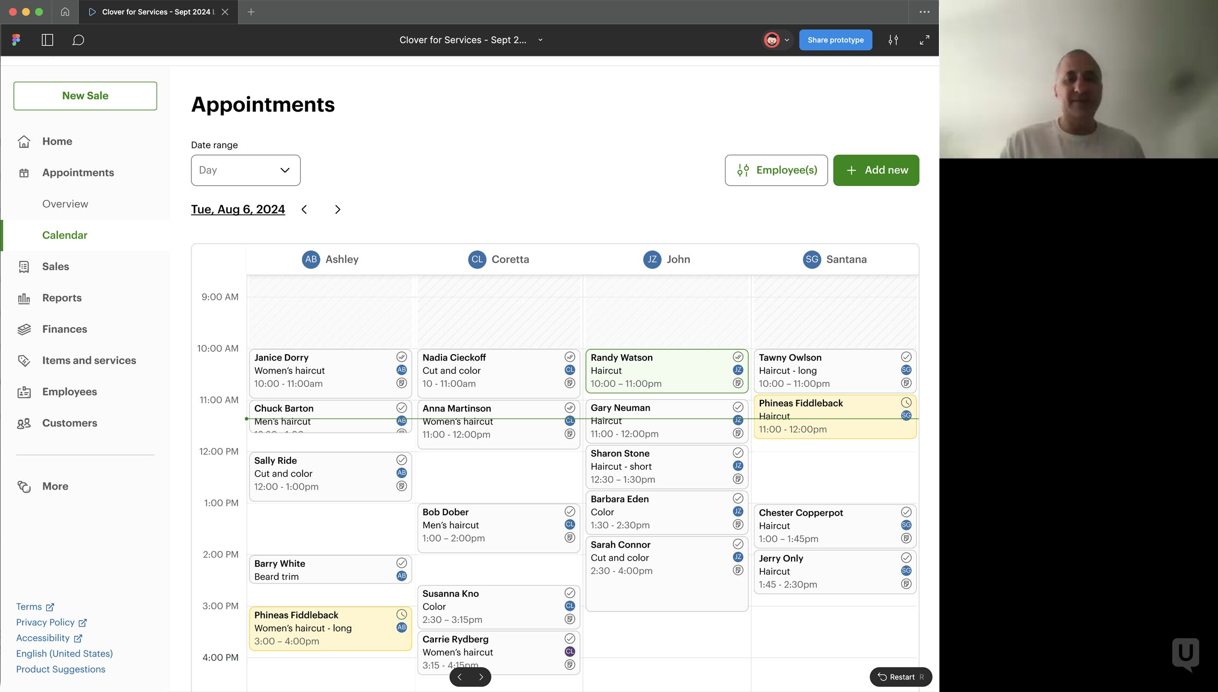Screen dimensions: 1218x692
Task: Expand the Date range Day dropdown
Action: coord(245,170)
